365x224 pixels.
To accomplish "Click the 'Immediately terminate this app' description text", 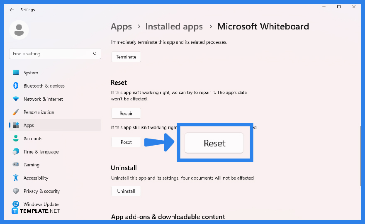I will (169, 42).
